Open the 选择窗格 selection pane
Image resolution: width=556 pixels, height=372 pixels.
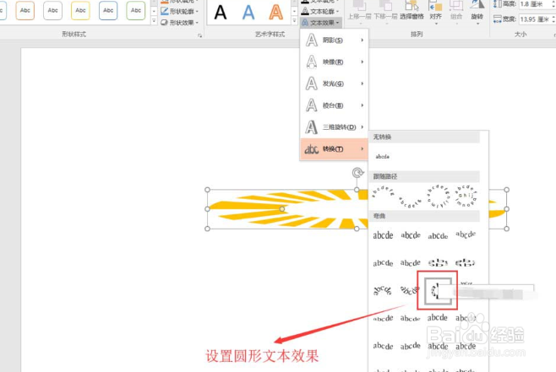click(412, 11)
